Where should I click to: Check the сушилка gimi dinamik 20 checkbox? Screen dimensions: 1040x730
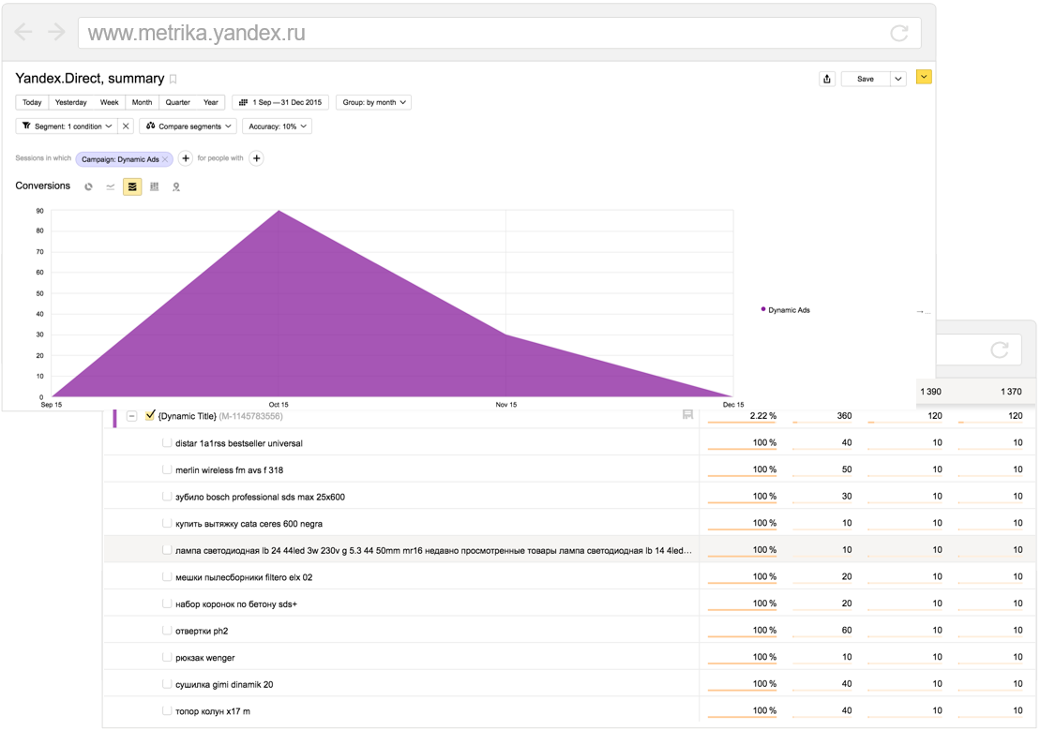(167, 683)
